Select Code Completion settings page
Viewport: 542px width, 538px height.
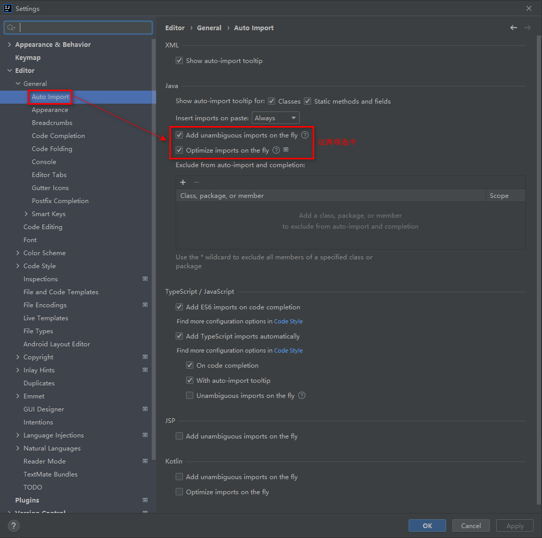pyautogui.click(x=58, y=136)
